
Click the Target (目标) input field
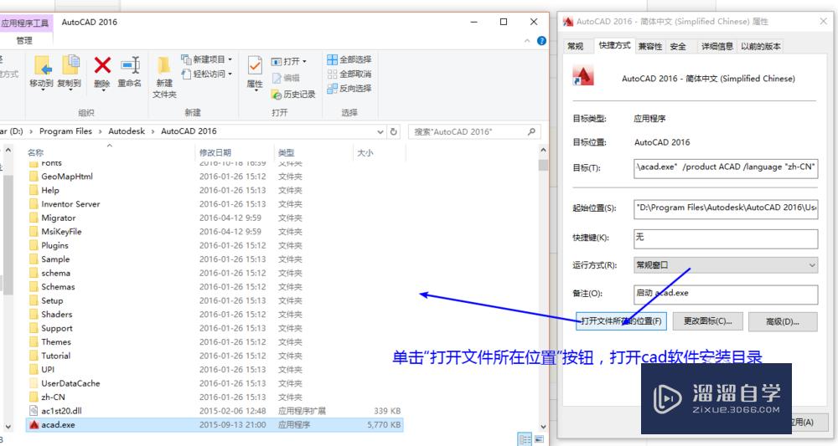(x=726, y=167)
